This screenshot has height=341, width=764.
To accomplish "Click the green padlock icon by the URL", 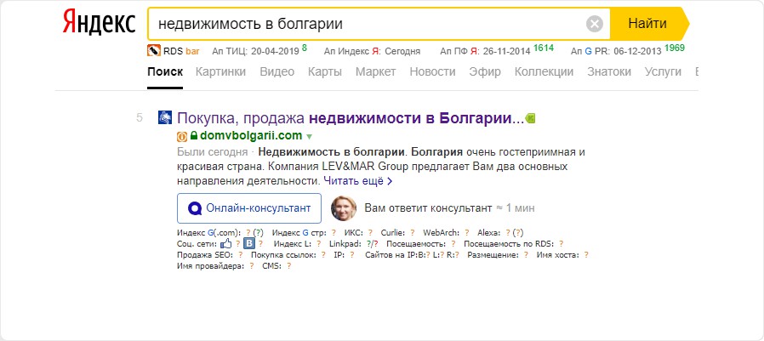I will pos(193,135).
